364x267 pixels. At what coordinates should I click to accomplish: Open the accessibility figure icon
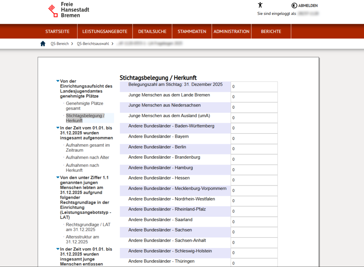260,5
